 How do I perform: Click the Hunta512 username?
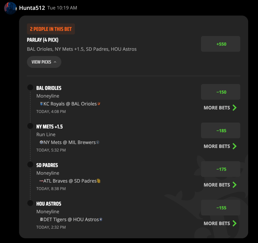point(32,8)
